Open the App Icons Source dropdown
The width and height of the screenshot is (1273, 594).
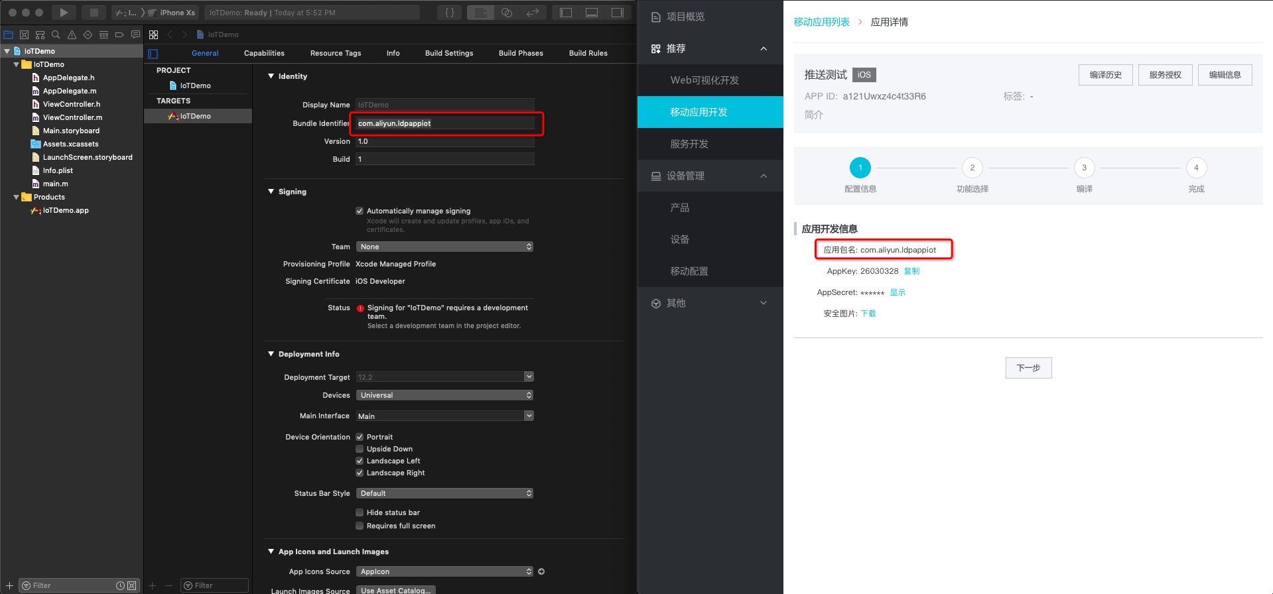click(444, 571)
